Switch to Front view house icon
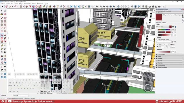The width and height of the screenshot is (184, 103). pos(149,7)
